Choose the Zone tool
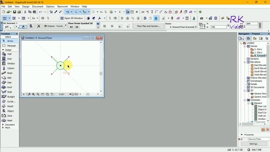Viewport: 270px width, 152px height. pos(9,116)
